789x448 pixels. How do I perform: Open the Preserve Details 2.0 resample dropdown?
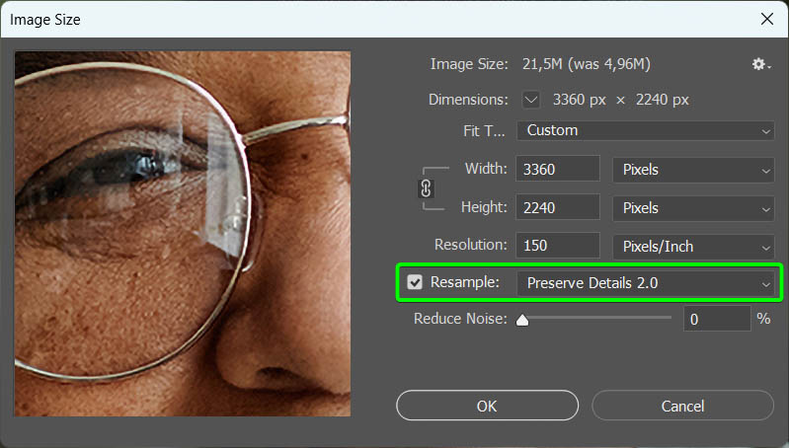[646, 283]
